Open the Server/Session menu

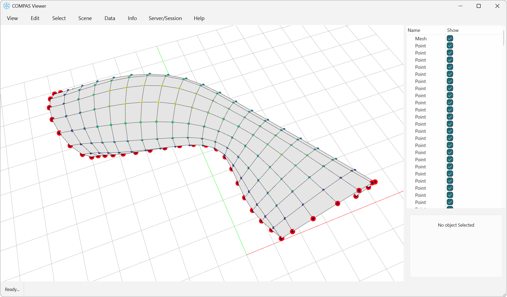[x=165, y=18]
